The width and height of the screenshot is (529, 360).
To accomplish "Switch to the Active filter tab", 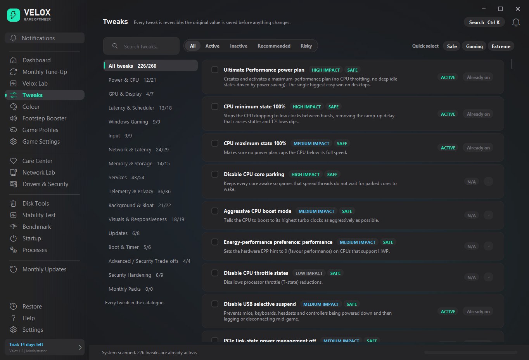I will 213,46.
